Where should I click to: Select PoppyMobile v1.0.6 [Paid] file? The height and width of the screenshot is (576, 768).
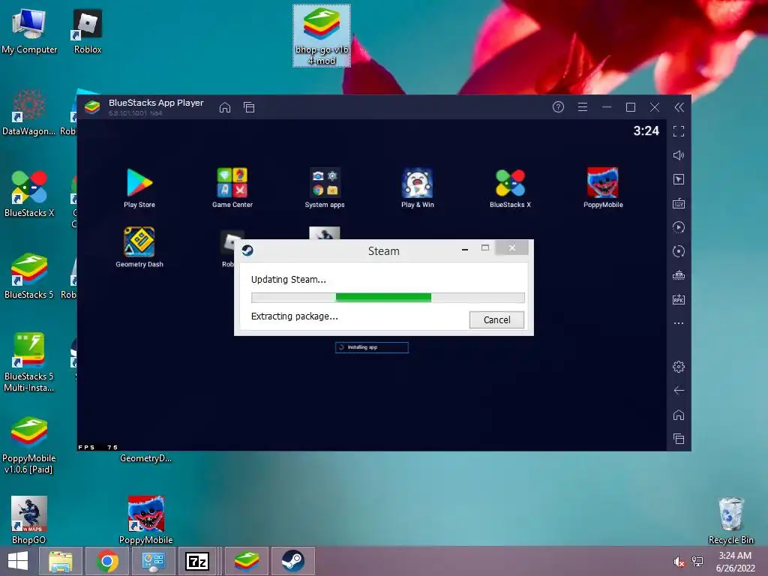29,445
